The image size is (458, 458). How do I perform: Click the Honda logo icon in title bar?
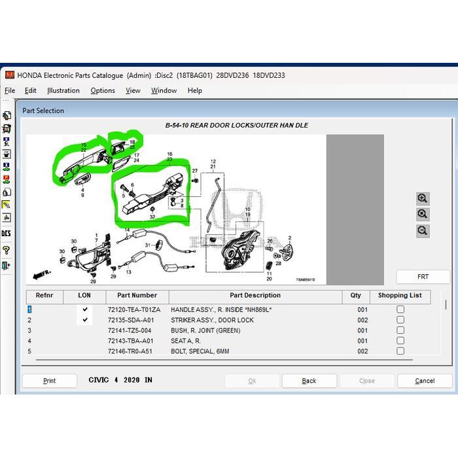(9, 75)
